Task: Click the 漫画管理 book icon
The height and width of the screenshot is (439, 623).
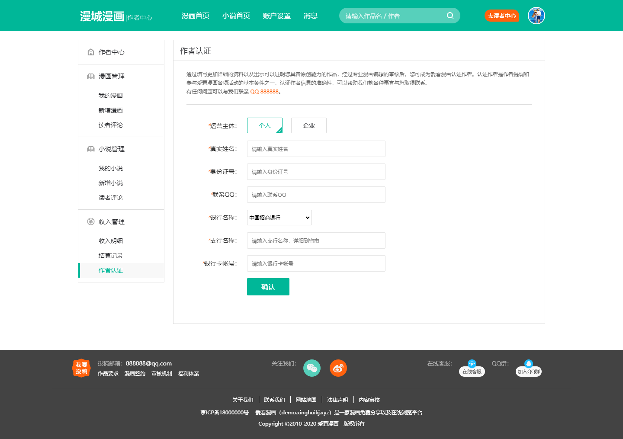Action: tap(91, 76)
